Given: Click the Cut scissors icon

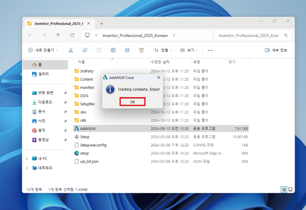Looking at the screenshot, I should tap(71, 50).
